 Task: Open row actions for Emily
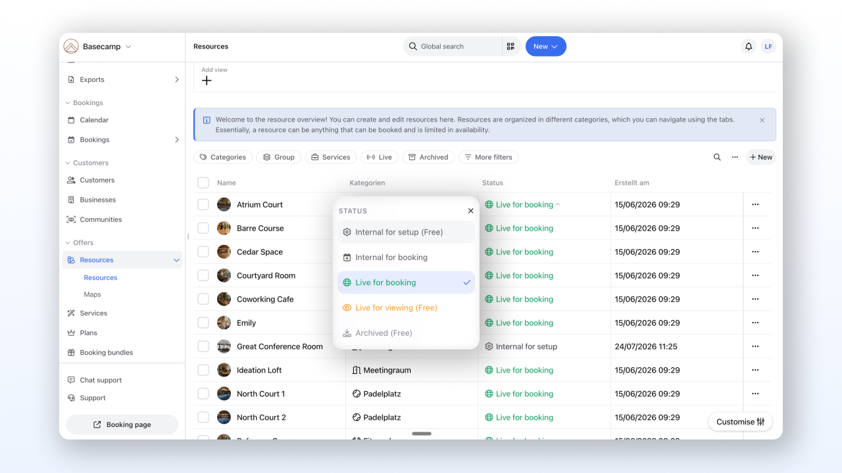pyautogui.click(x=755, y=323)
